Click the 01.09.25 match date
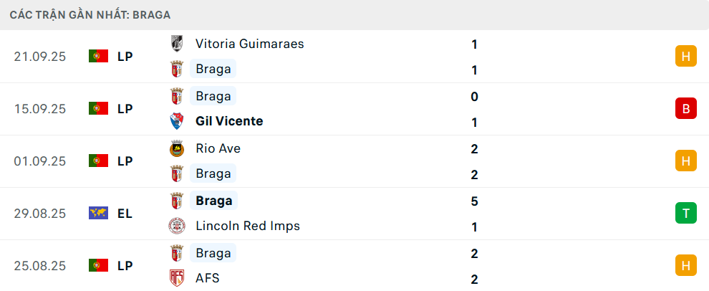The height and width of the screenshot is (291, 709). pyautogui.click(x=39, y=161)
